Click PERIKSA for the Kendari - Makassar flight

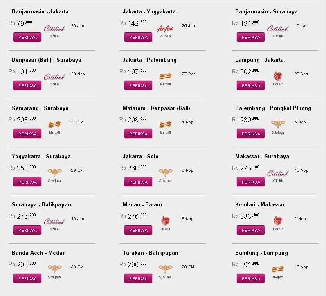click(251, 230)
